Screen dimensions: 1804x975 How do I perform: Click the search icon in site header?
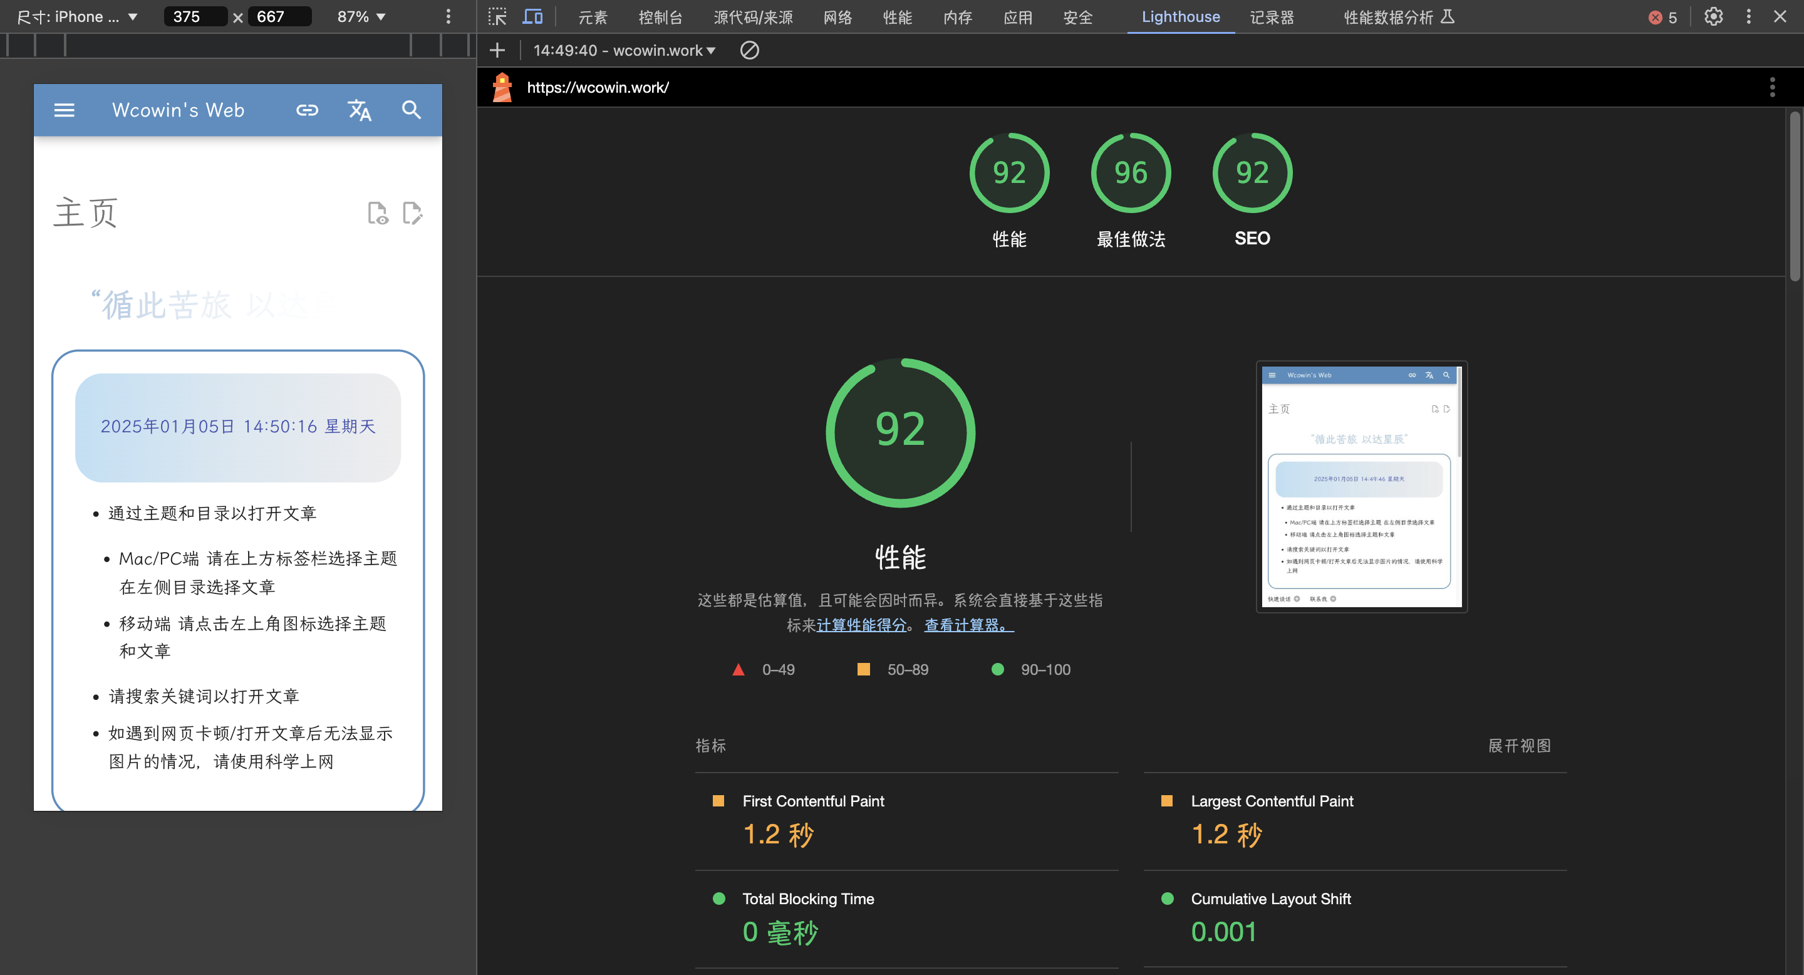pos(411,110)
